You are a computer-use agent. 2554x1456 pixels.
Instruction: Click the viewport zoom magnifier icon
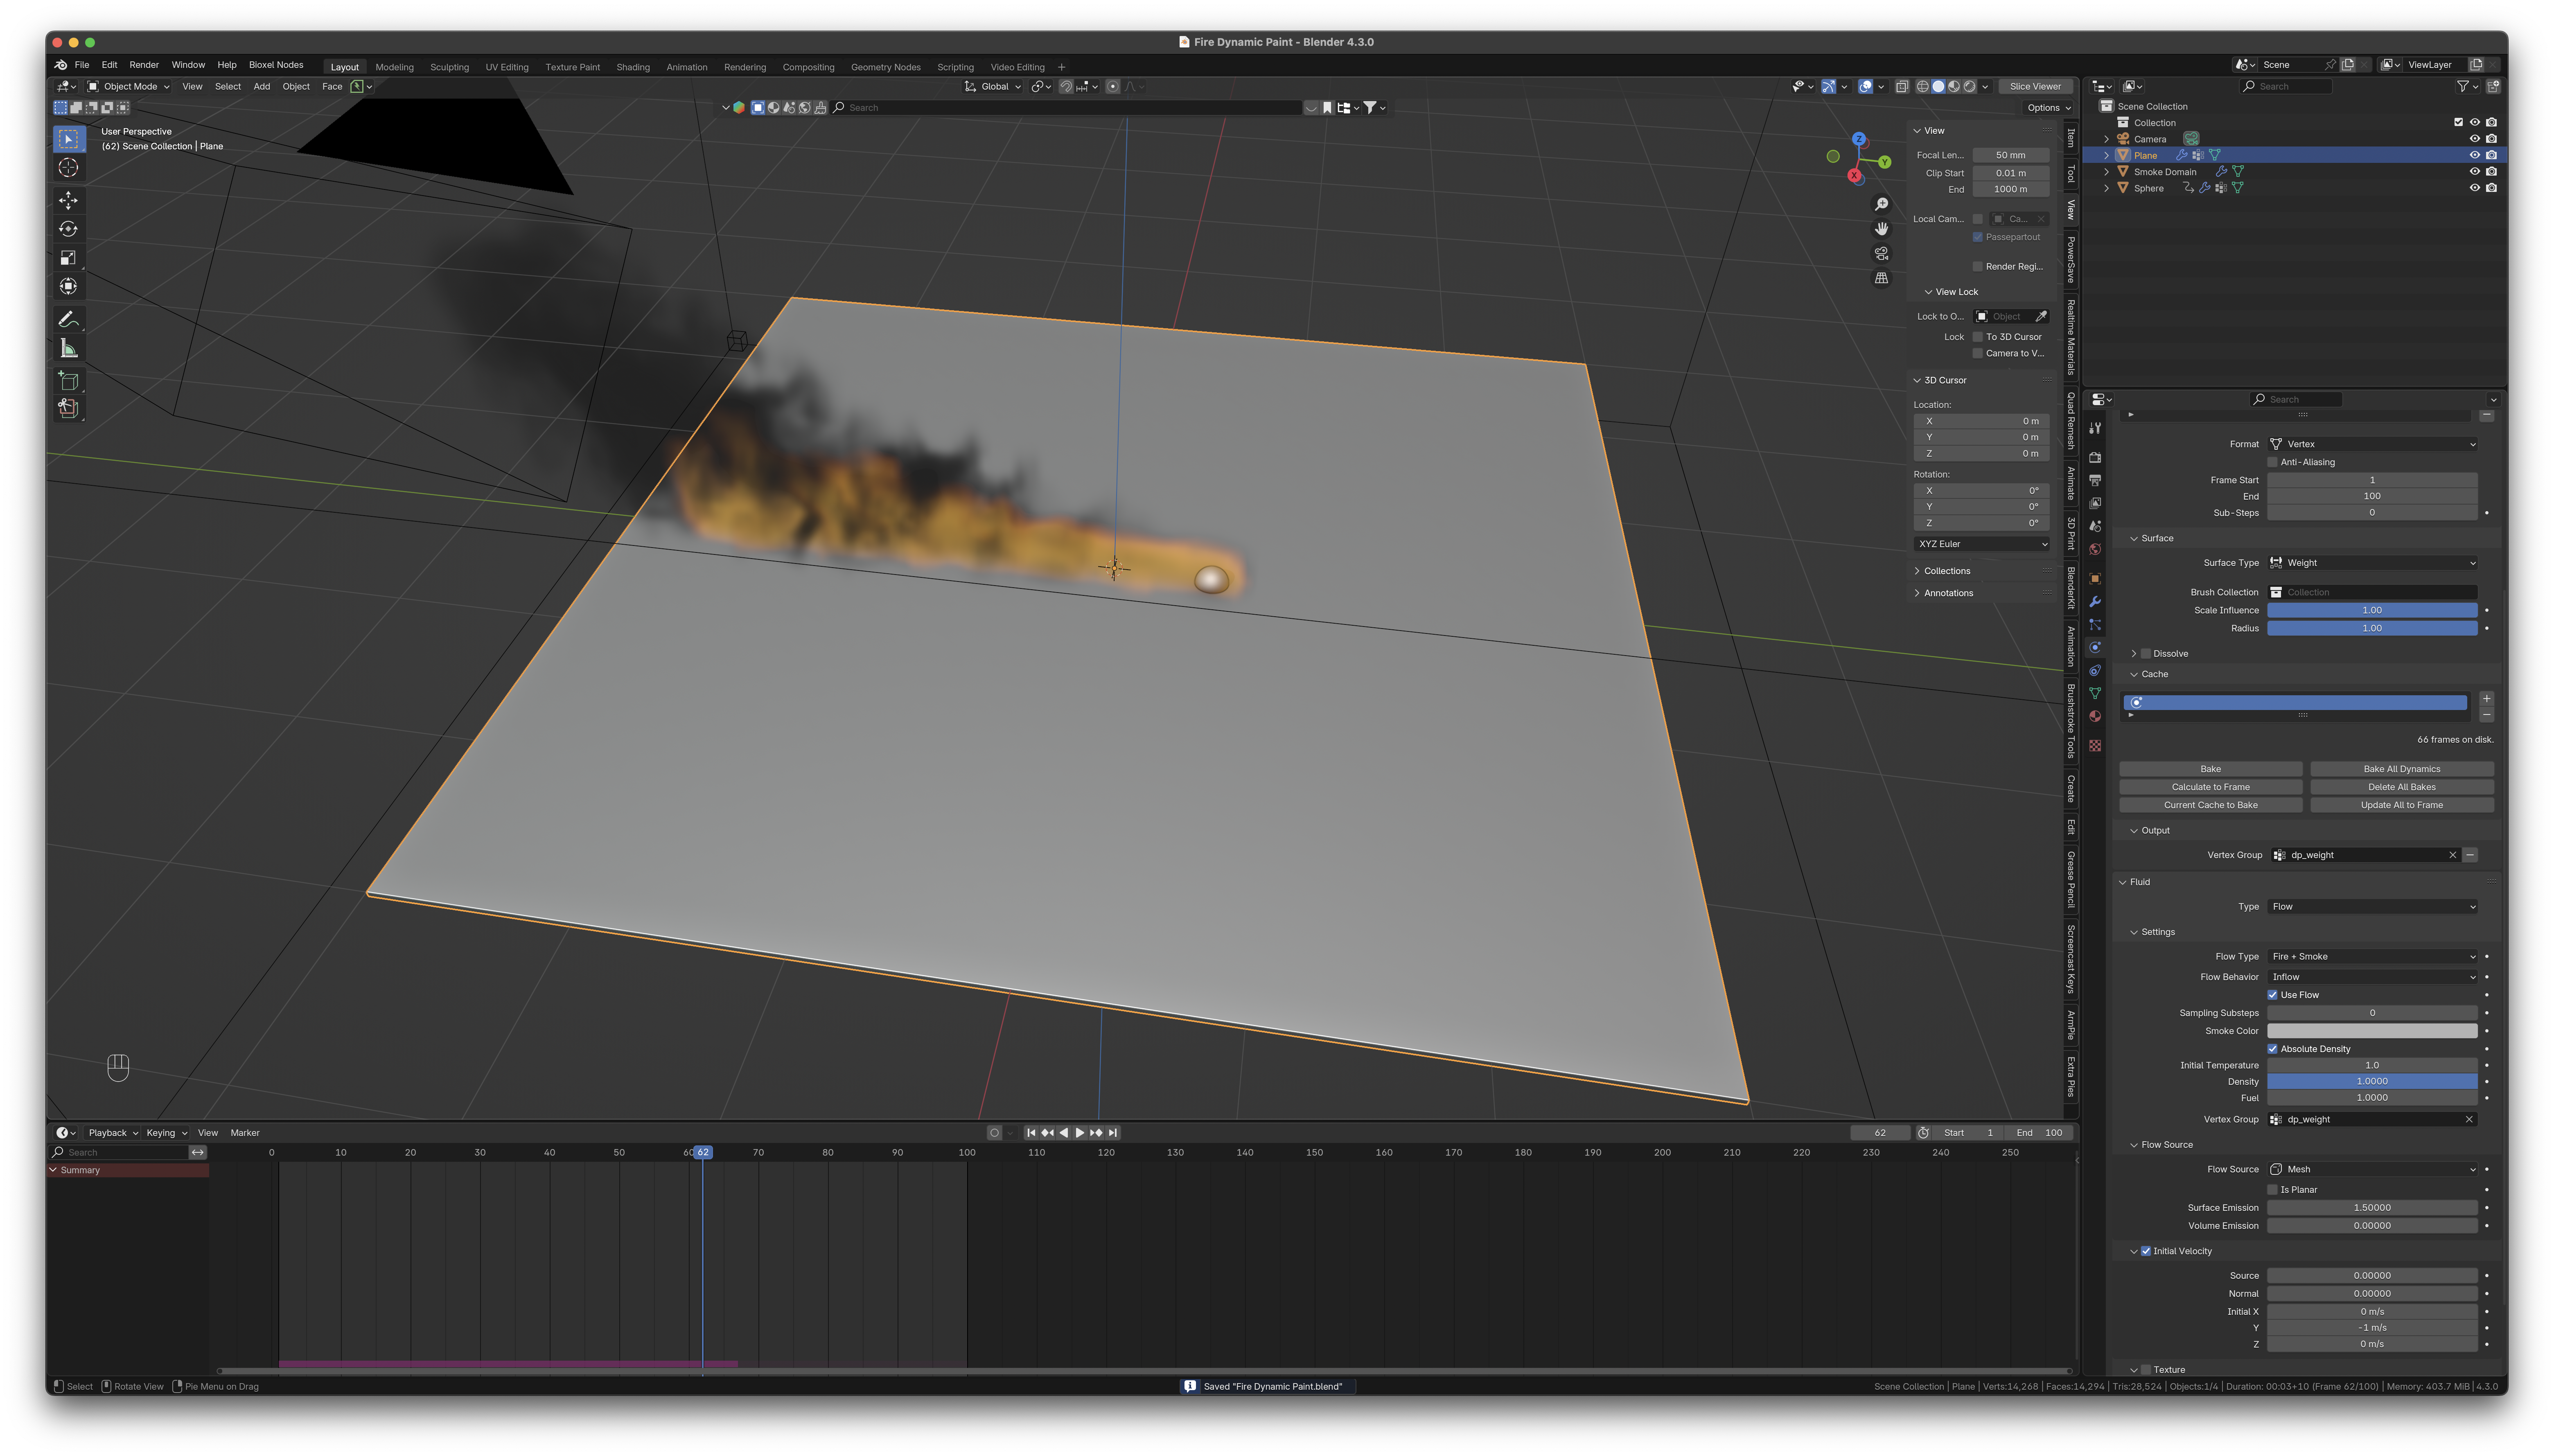coord(1881,204)
